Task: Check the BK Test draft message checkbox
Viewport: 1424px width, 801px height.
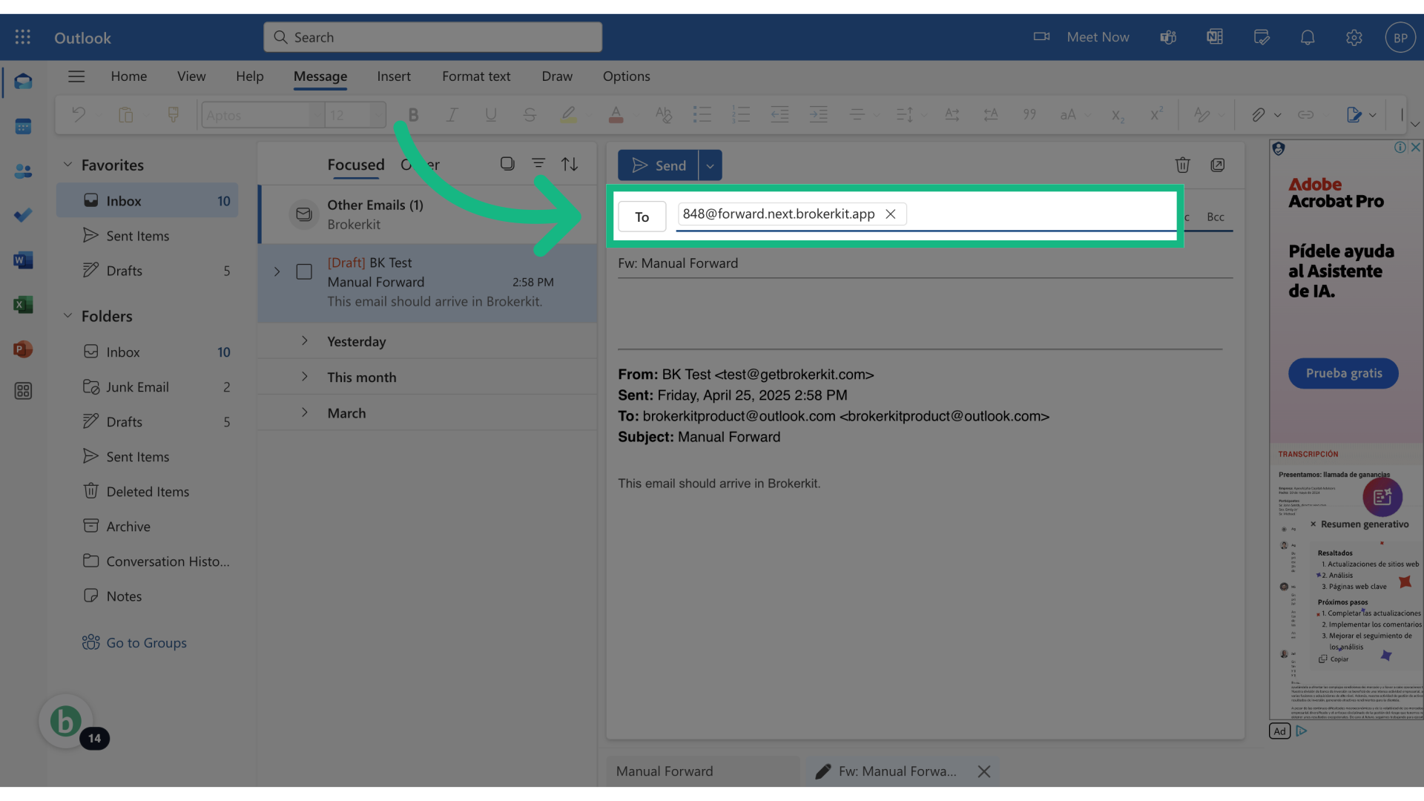Action: click(304, 271)
